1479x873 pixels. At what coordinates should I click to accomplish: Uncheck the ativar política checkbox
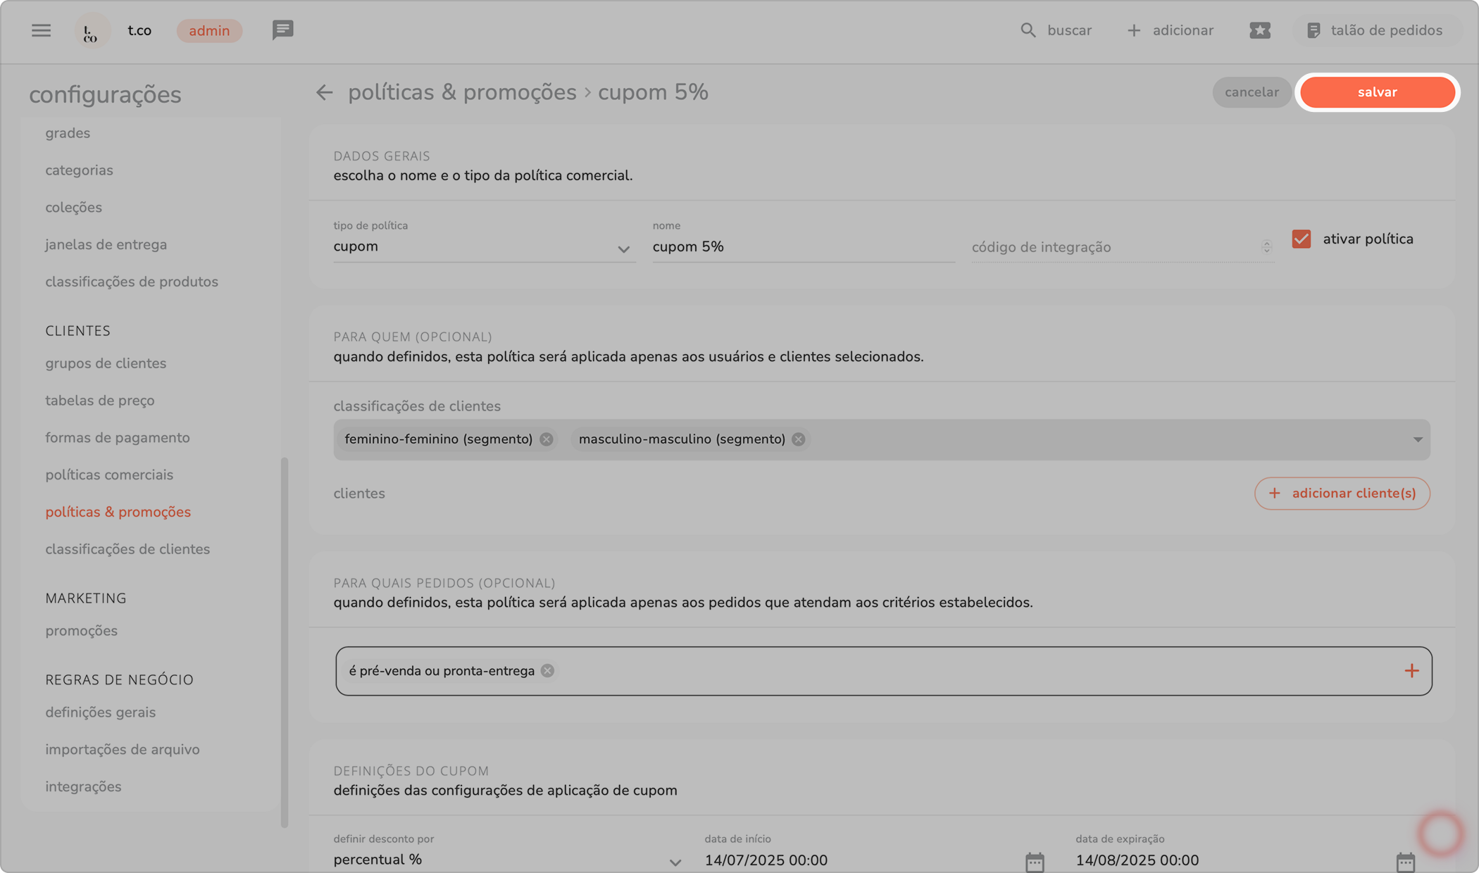[1301, 239]
